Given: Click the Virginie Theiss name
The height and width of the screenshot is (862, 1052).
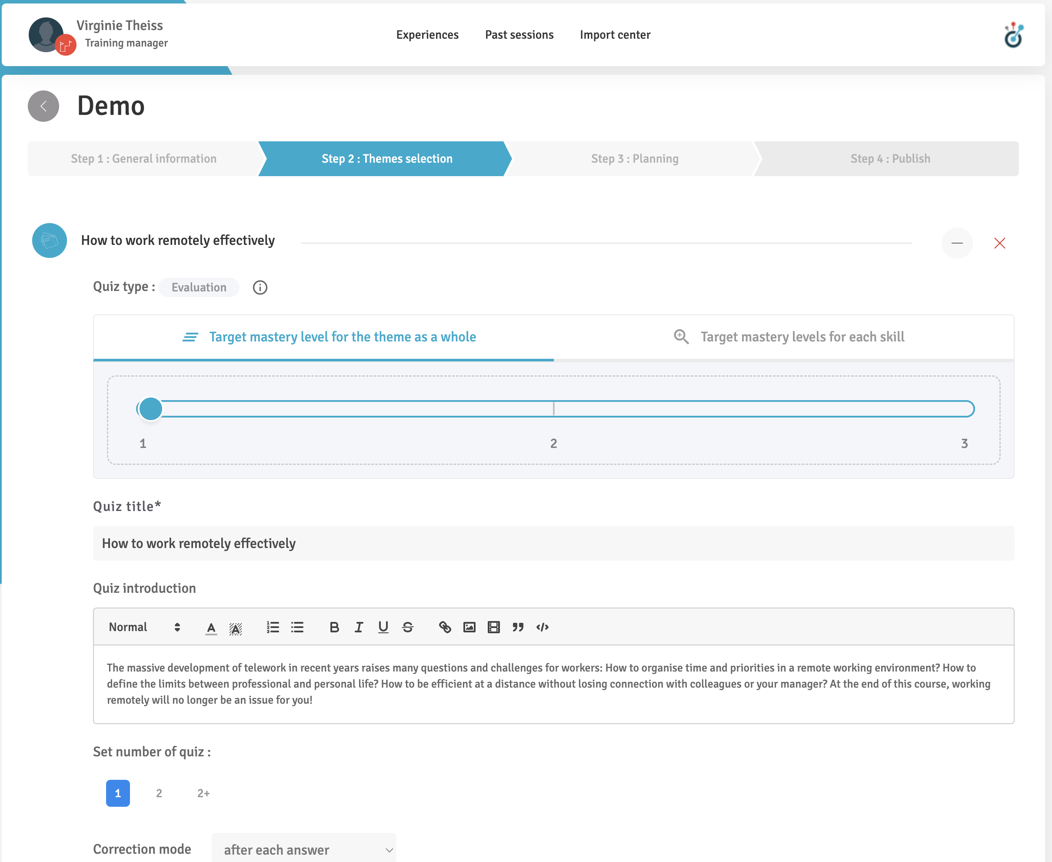Looking at the screenshot, I should click(x=120, y=25).
